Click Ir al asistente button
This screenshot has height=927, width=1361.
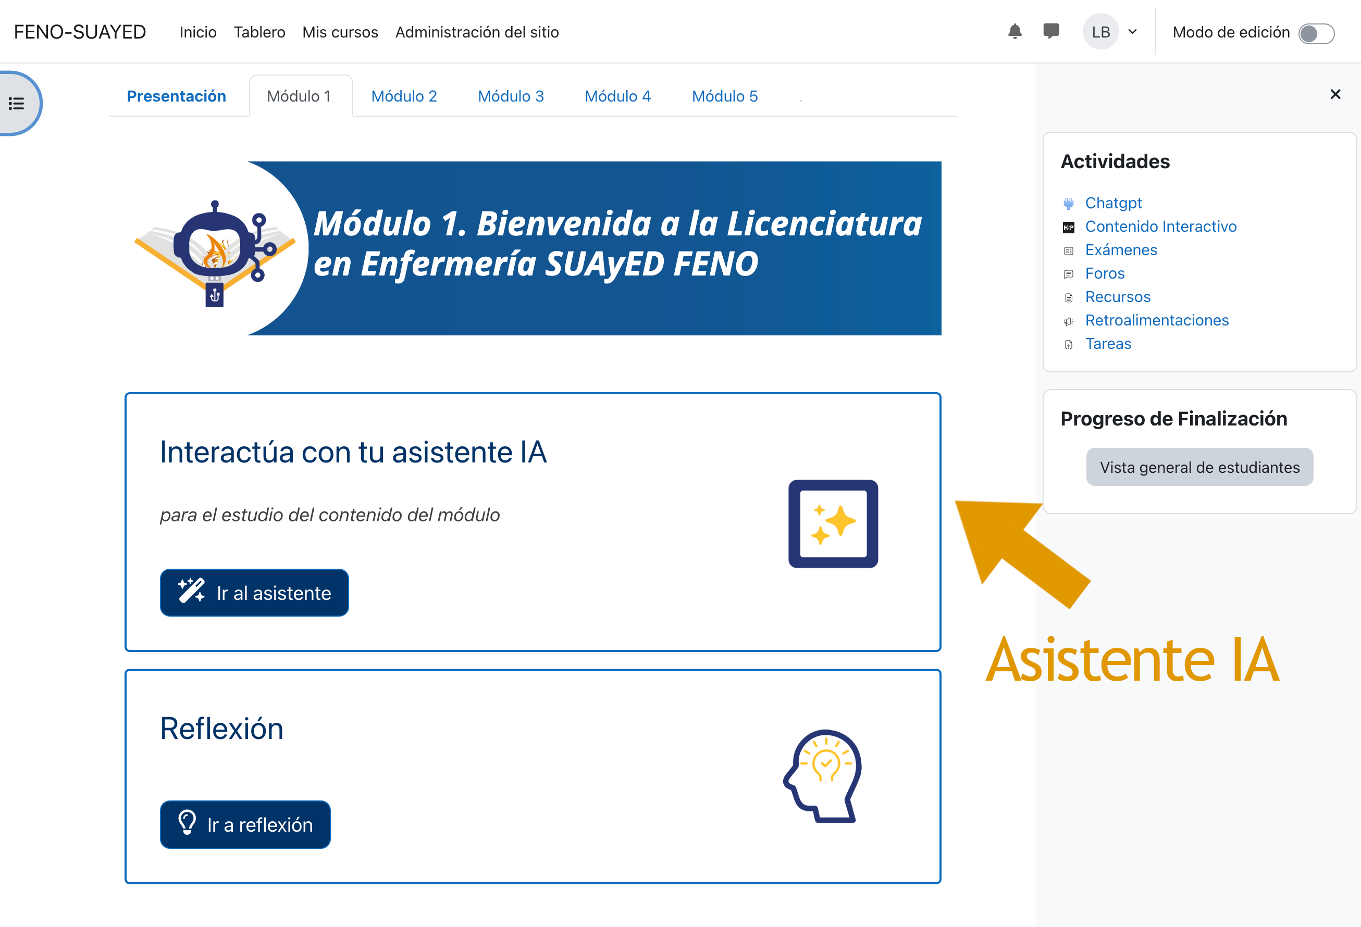click(x=254, y=592)
